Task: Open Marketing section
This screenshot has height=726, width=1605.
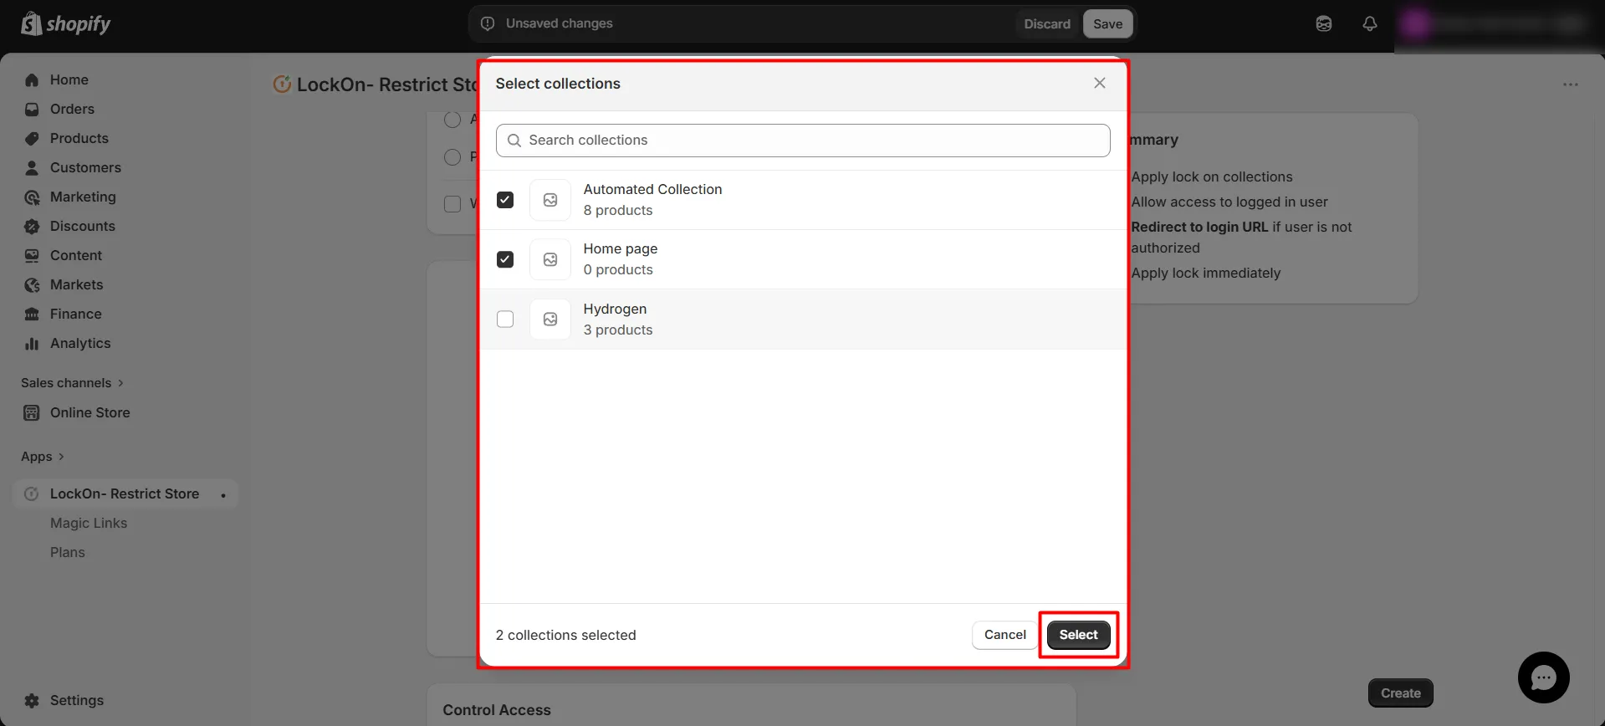Action: 83,197
